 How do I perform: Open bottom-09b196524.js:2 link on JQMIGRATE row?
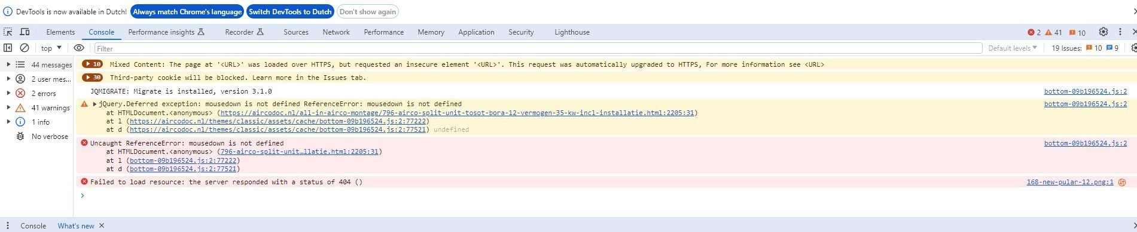coord(1086,91)
